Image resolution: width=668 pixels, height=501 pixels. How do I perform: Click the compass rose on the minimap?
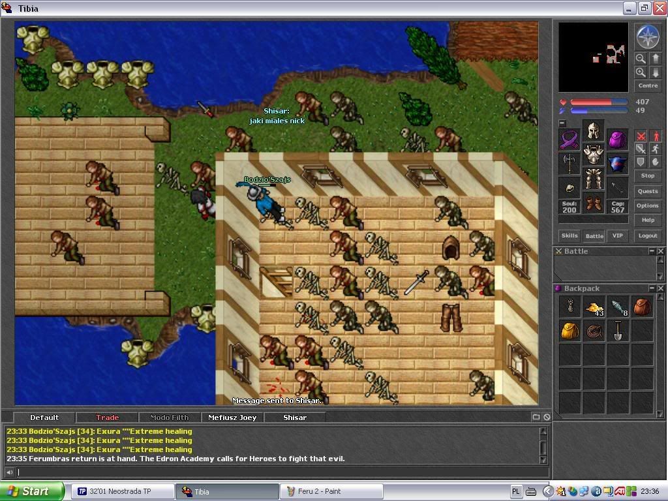648,37
